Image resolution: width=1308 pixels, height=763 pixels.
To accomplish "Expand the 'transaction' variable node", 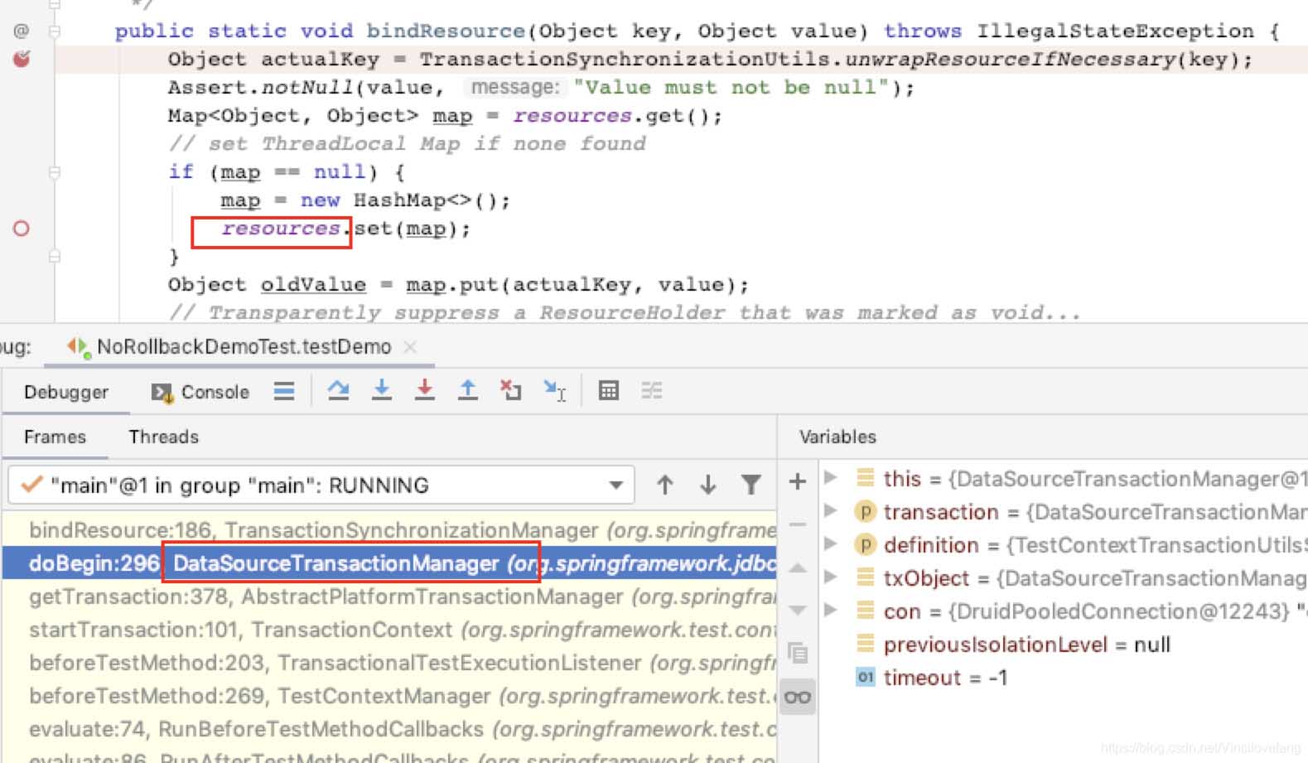I will (x=831, y=510).
